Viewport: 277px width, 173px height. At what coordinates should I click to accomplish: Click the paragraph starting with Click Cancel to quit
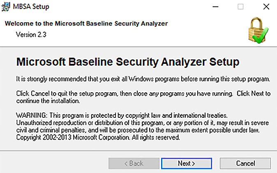tap(143, 97)
